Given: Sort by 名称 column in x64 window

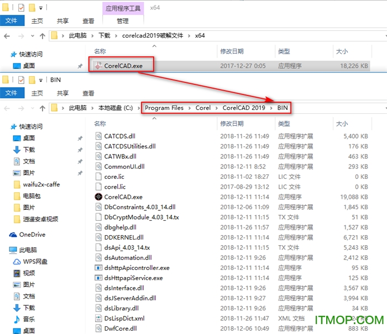Looking at the screenshot, I should click(100, 51).
